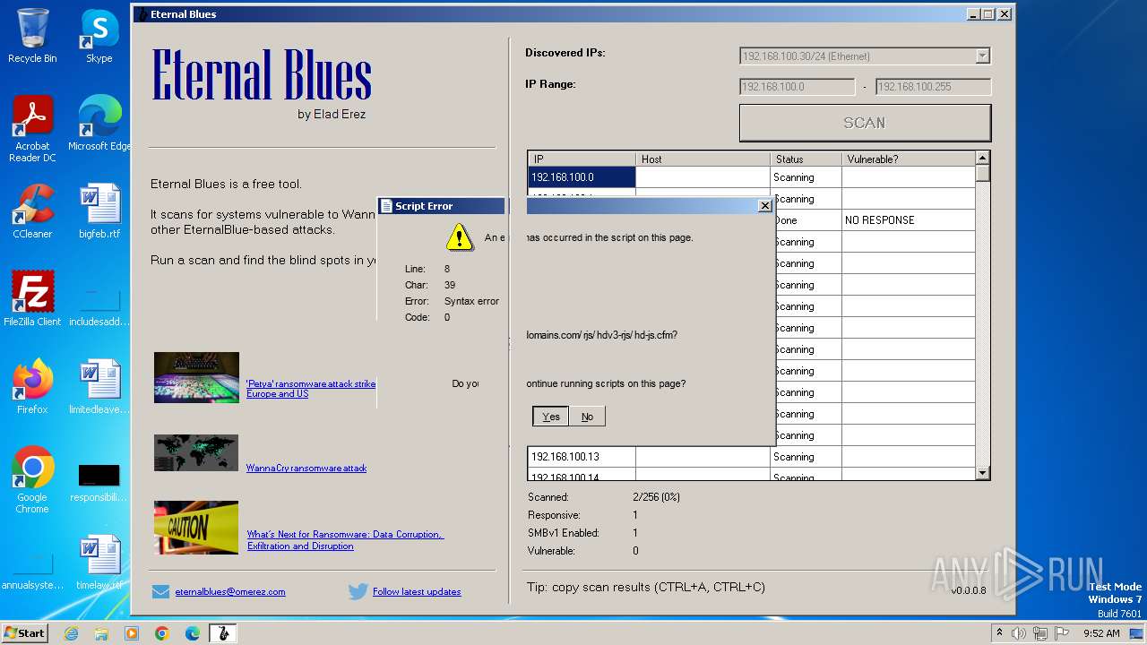Open the limitedleave document icon

coord(99,387)
